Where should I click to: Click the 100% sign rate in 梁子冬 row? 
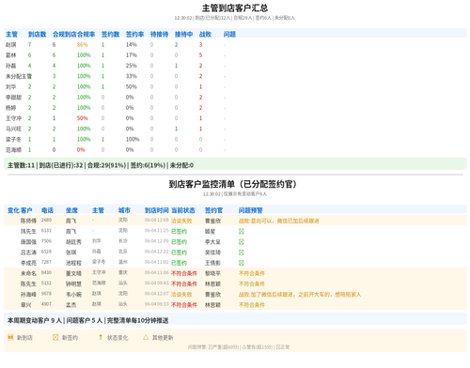[x=133, y=139]
